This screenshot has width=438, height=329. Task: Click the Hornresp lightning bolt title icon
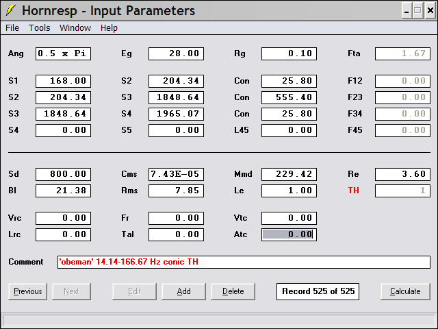click(x=11, y=10)
